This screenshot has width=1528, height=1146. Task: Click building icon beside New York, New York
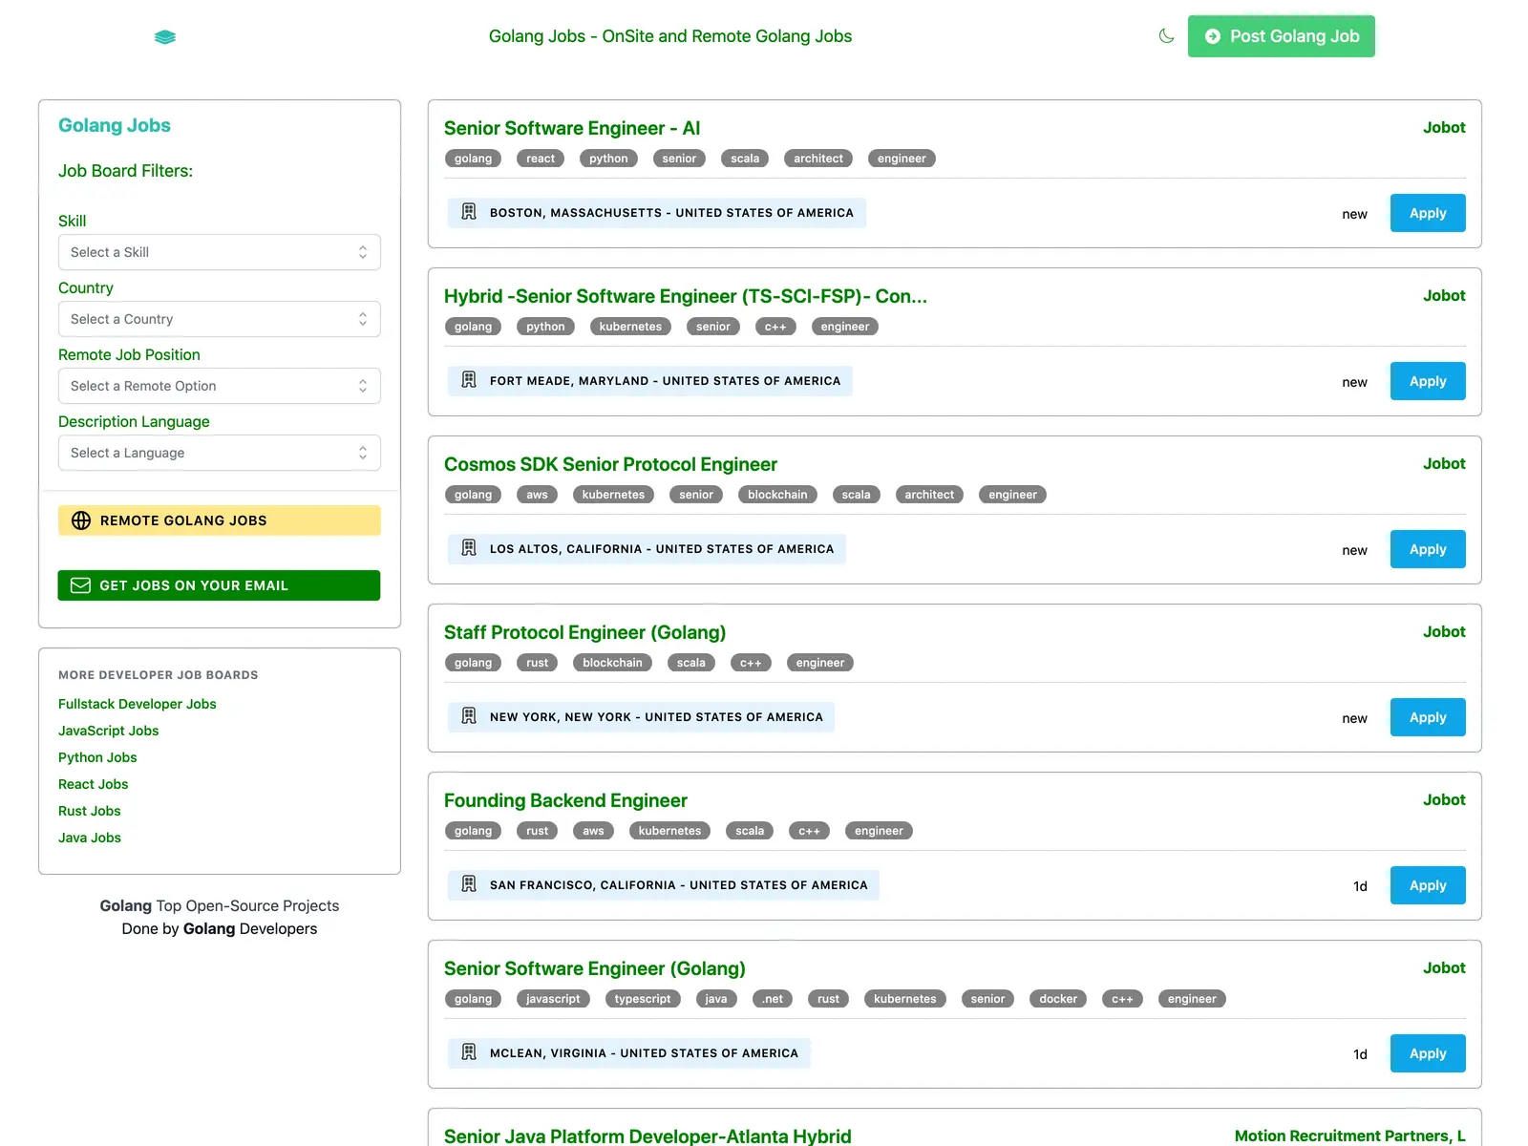pyautogui.click(x=469, y=716)
